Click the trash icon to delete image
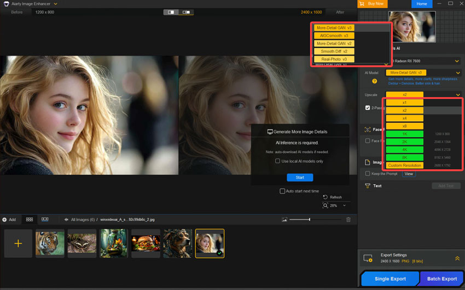Viewport: 465px width, 290px height. 348,220
